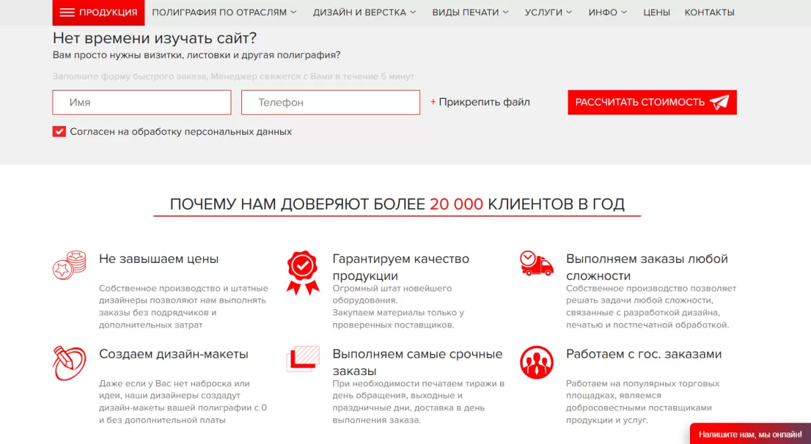Click the coins icon for Не завышаем цены
Screen dimensions: 811x444
coord(69,265)
